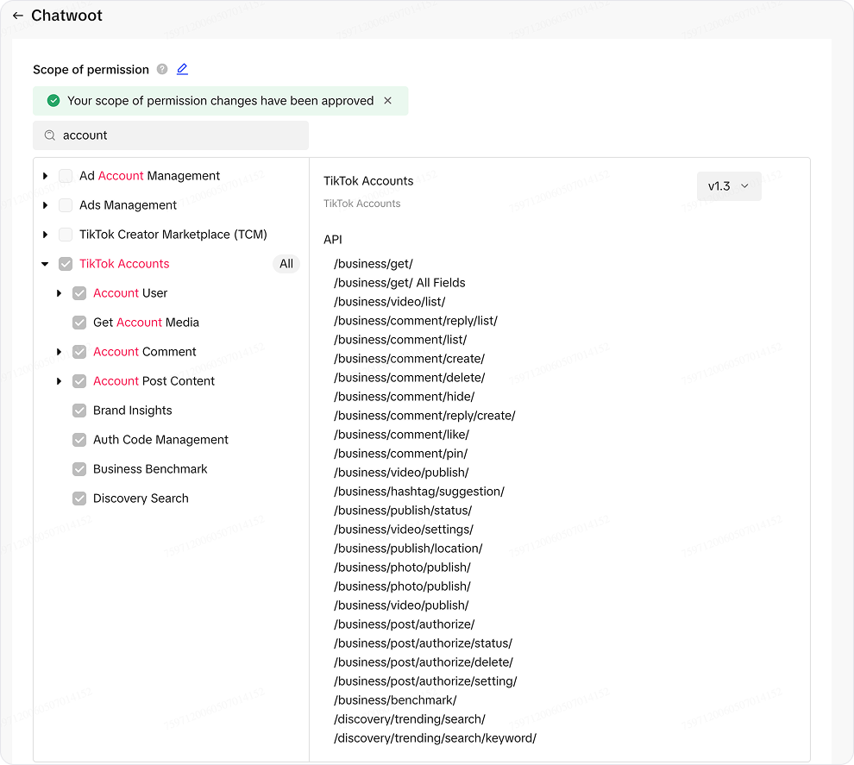Click the search magnifier icon
This screenshot has height=765, width=854.
pyautogui.click(x=49, y=135)
